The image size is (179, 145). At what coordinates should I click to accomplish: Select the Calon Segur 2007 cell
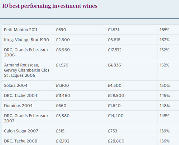click(21, 131)
